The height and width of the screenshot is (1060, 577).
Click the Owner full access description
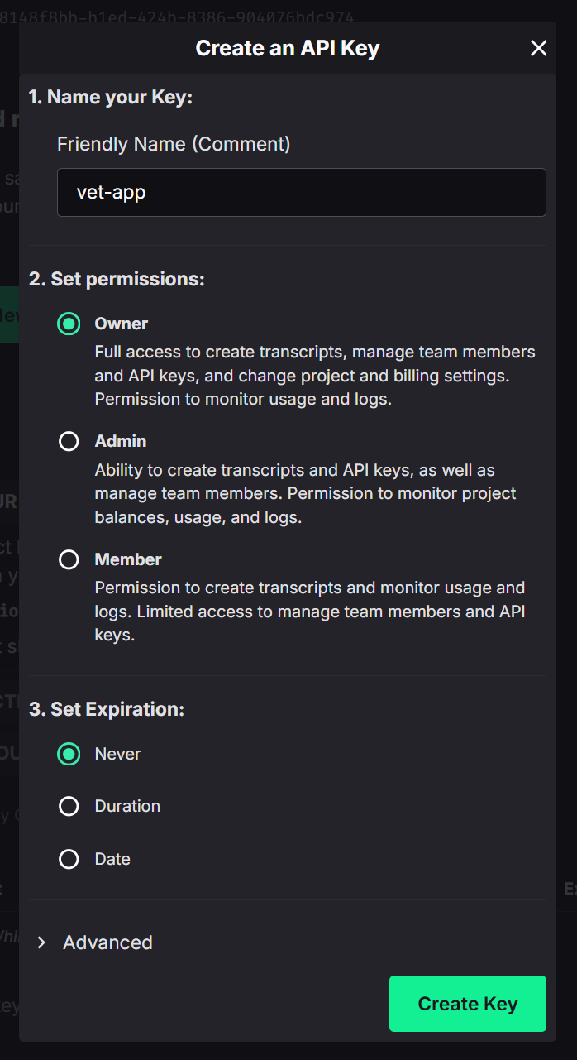click(x=314, y=375)
